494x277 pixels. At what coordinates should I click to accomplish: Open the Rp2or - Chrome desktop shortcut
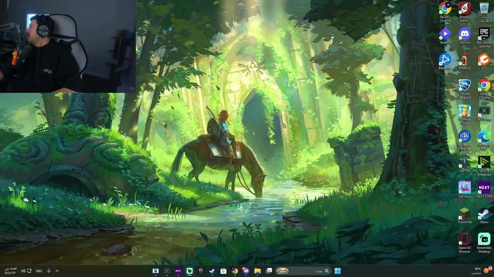(445, 12)
